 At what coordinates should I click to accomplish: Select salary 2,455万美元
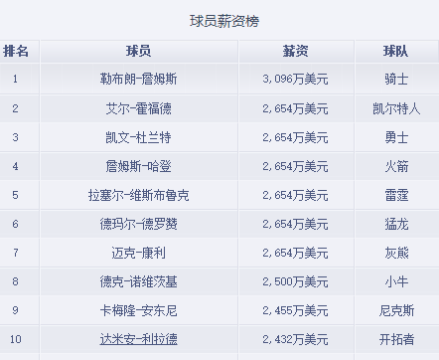coord(295,310)
